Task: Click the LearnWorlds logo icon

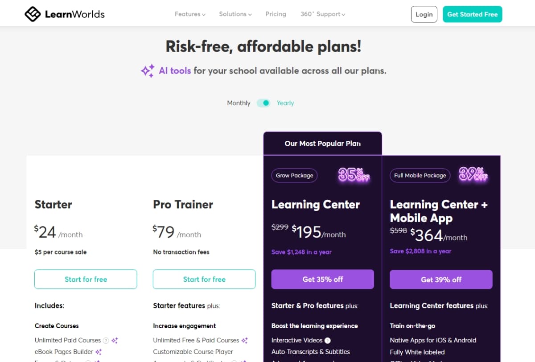Action: [33, 14]
